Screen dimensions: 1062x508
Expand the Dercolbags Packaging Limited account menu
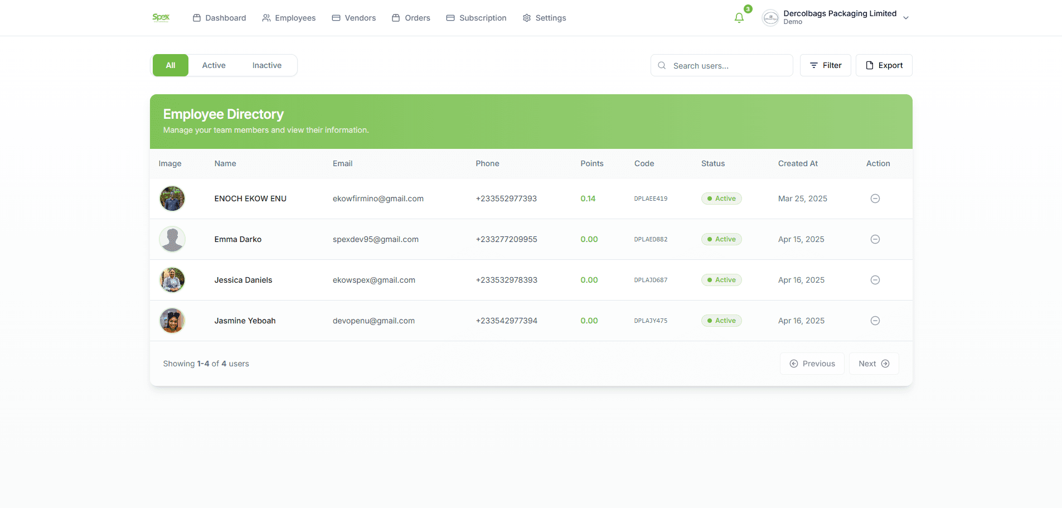tap(905, 18)
